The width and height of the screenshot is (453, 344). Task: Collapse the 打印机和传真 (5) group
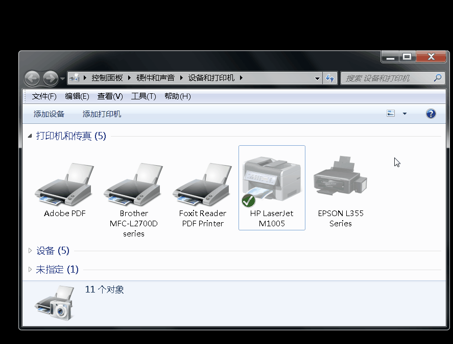click(x=30, y=136)
